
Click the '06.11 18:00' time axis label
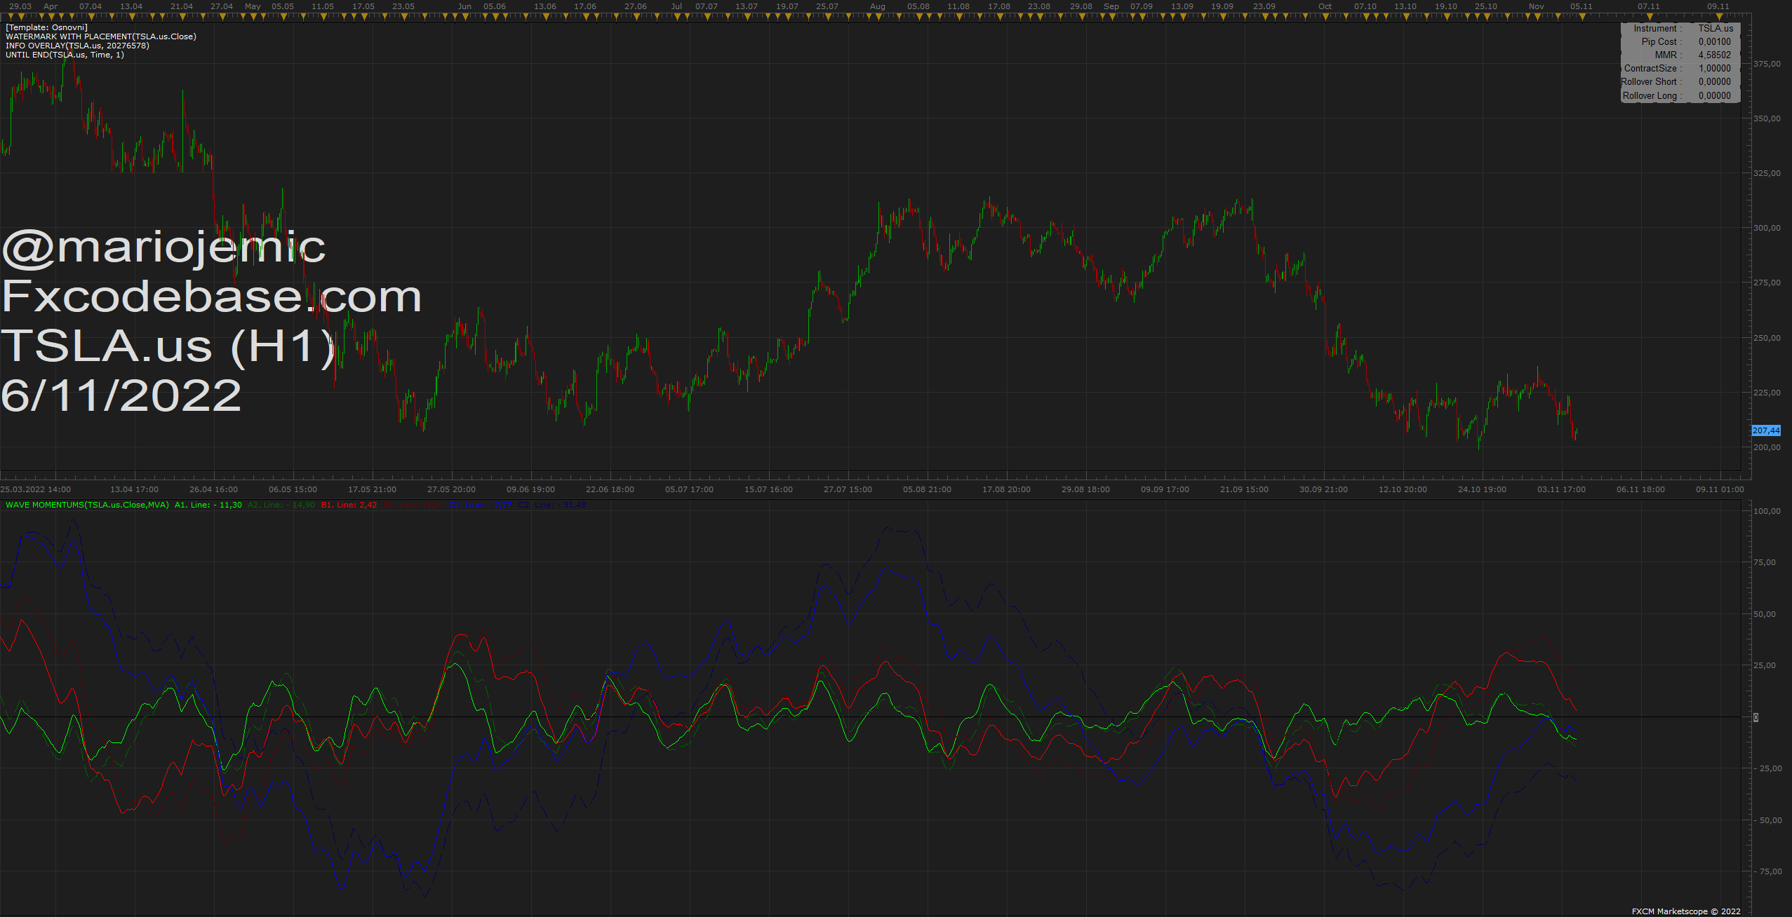click(x=1640, y=489)
